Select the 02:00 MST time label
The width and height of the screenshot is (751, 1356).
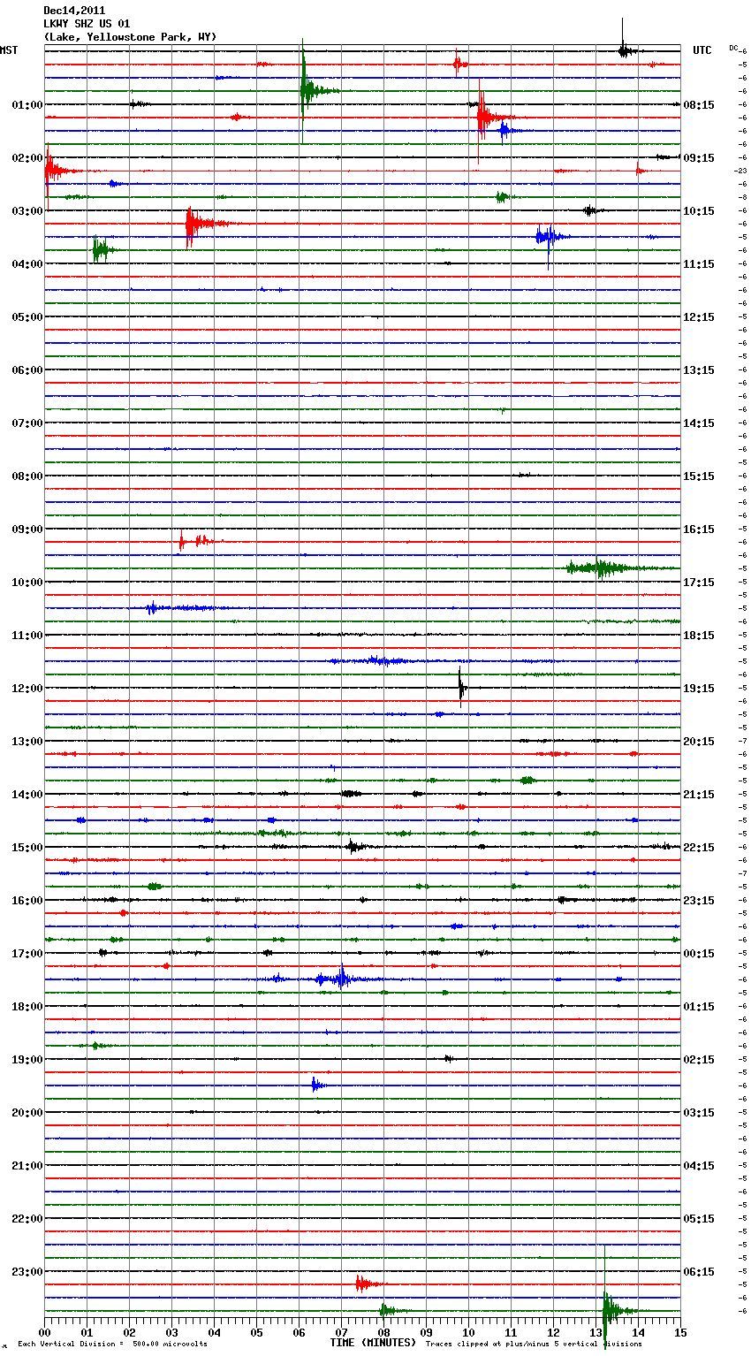(x=27, y=158)
